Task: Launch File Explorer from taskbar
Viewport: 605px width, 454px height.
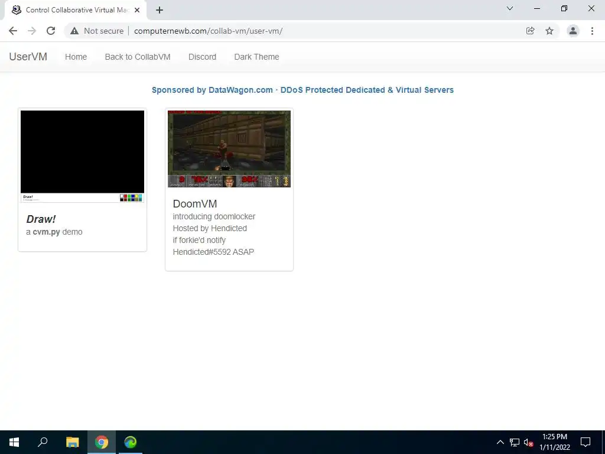Action: tap(72, 442)
